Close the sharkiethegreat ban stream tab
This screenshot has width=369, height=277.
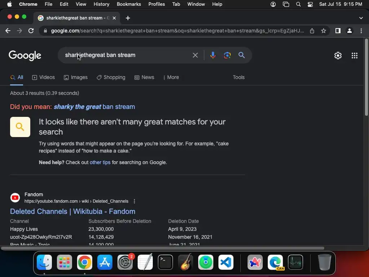114,18
